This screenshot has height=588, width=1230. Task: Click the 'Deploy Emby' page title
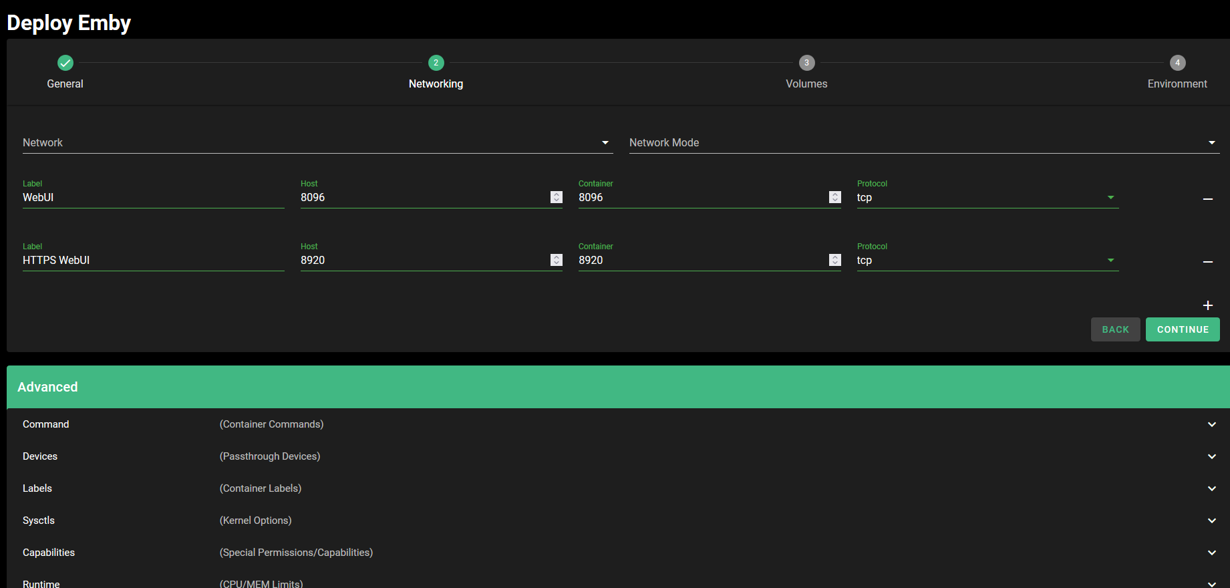click(69, 23)
